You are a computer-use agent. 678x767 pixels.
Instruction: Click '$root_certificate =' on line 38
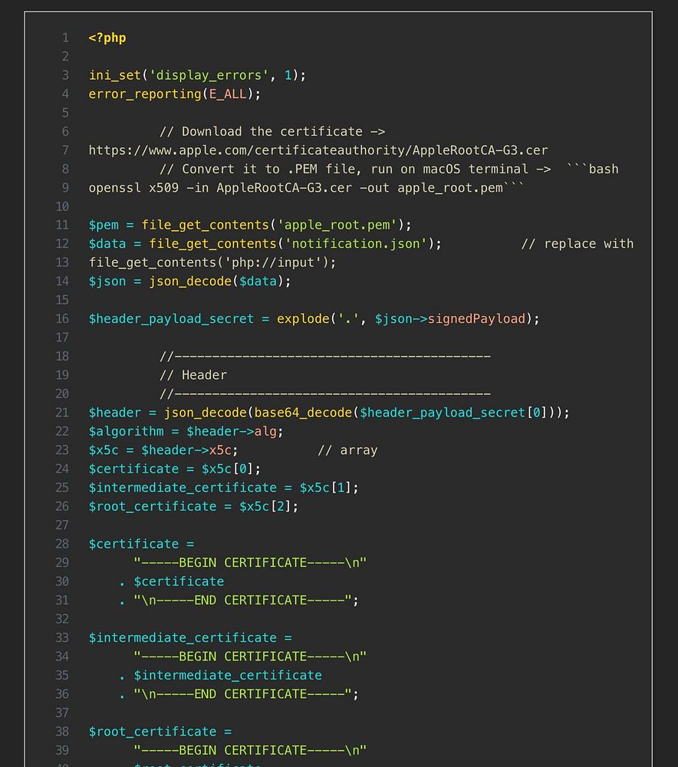[x=160, y=732]
